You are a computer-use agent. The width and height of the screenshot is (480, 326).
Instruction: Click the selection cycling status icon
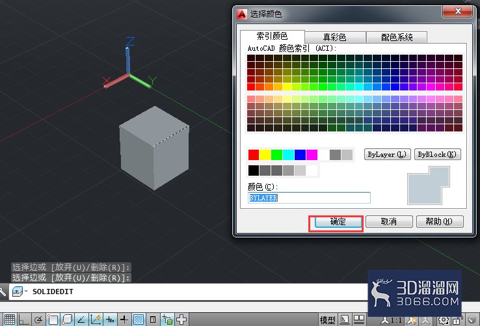[x=167, y=319]
